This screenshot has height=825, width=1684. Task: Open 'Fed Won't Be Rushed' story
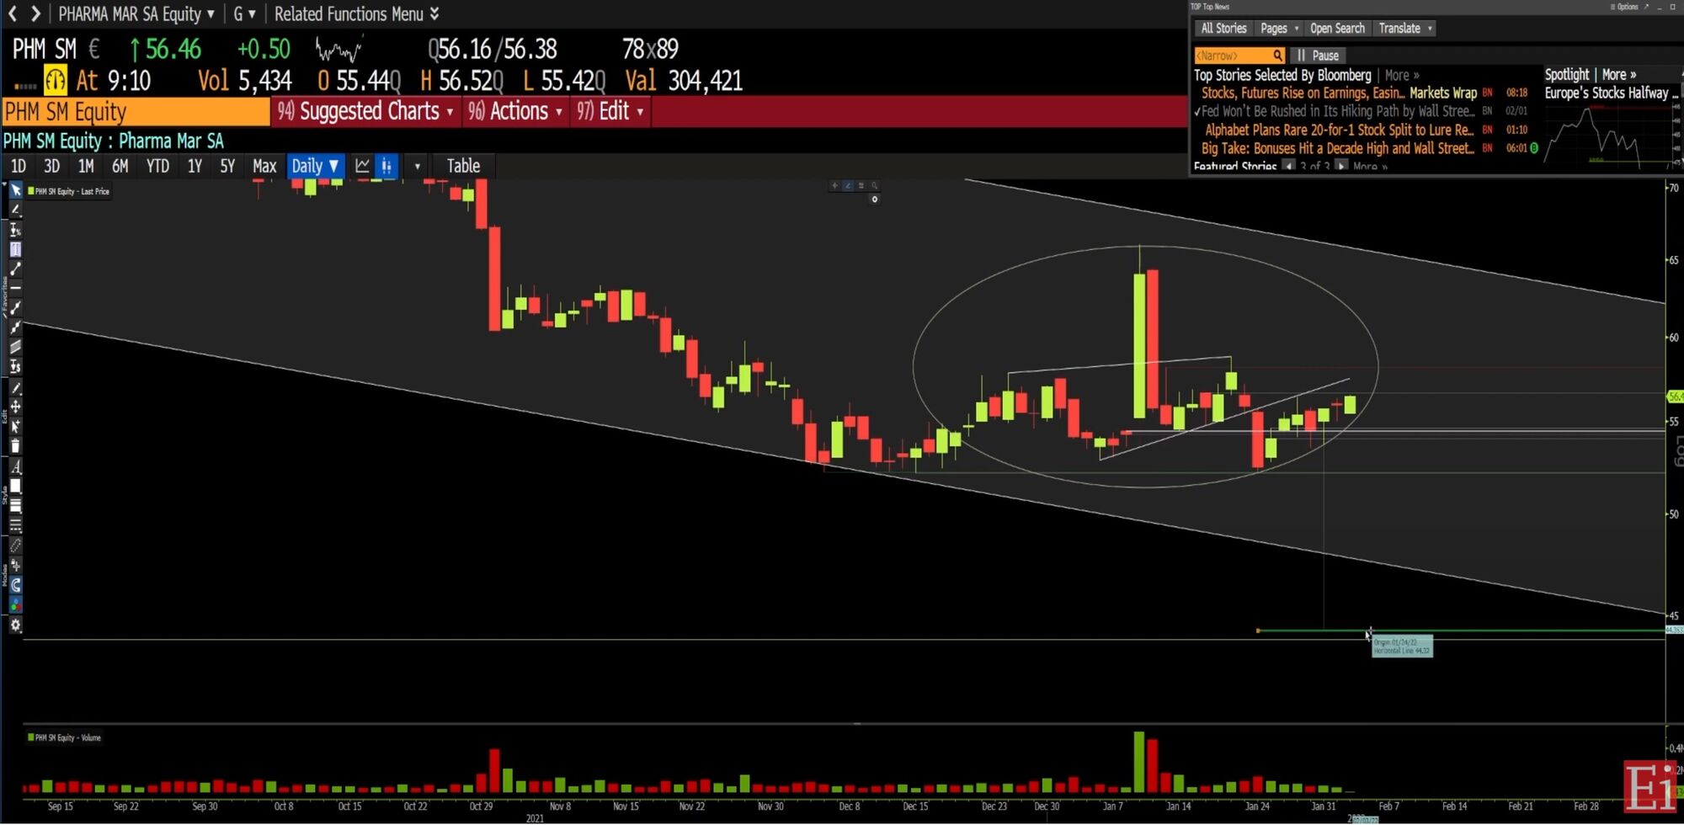pos(1338,112)
